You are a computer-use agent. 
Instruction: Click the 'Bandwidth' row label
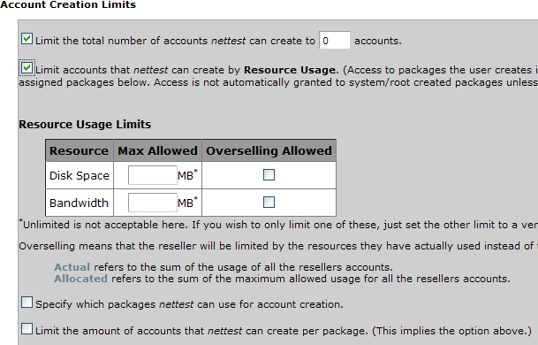click(x=79, y=203)
